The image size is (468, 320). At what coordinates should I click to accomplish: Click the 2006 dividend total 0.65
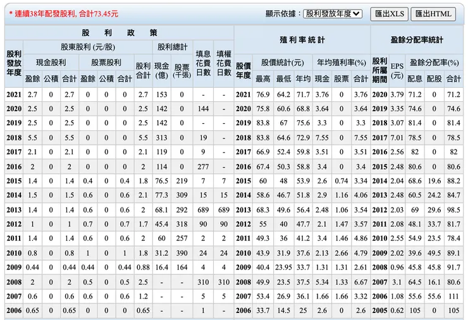pyautogui.click(x=143, y=311)
